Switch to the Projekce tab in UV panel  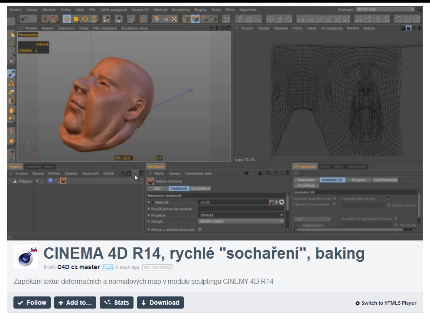coord(359,180)
